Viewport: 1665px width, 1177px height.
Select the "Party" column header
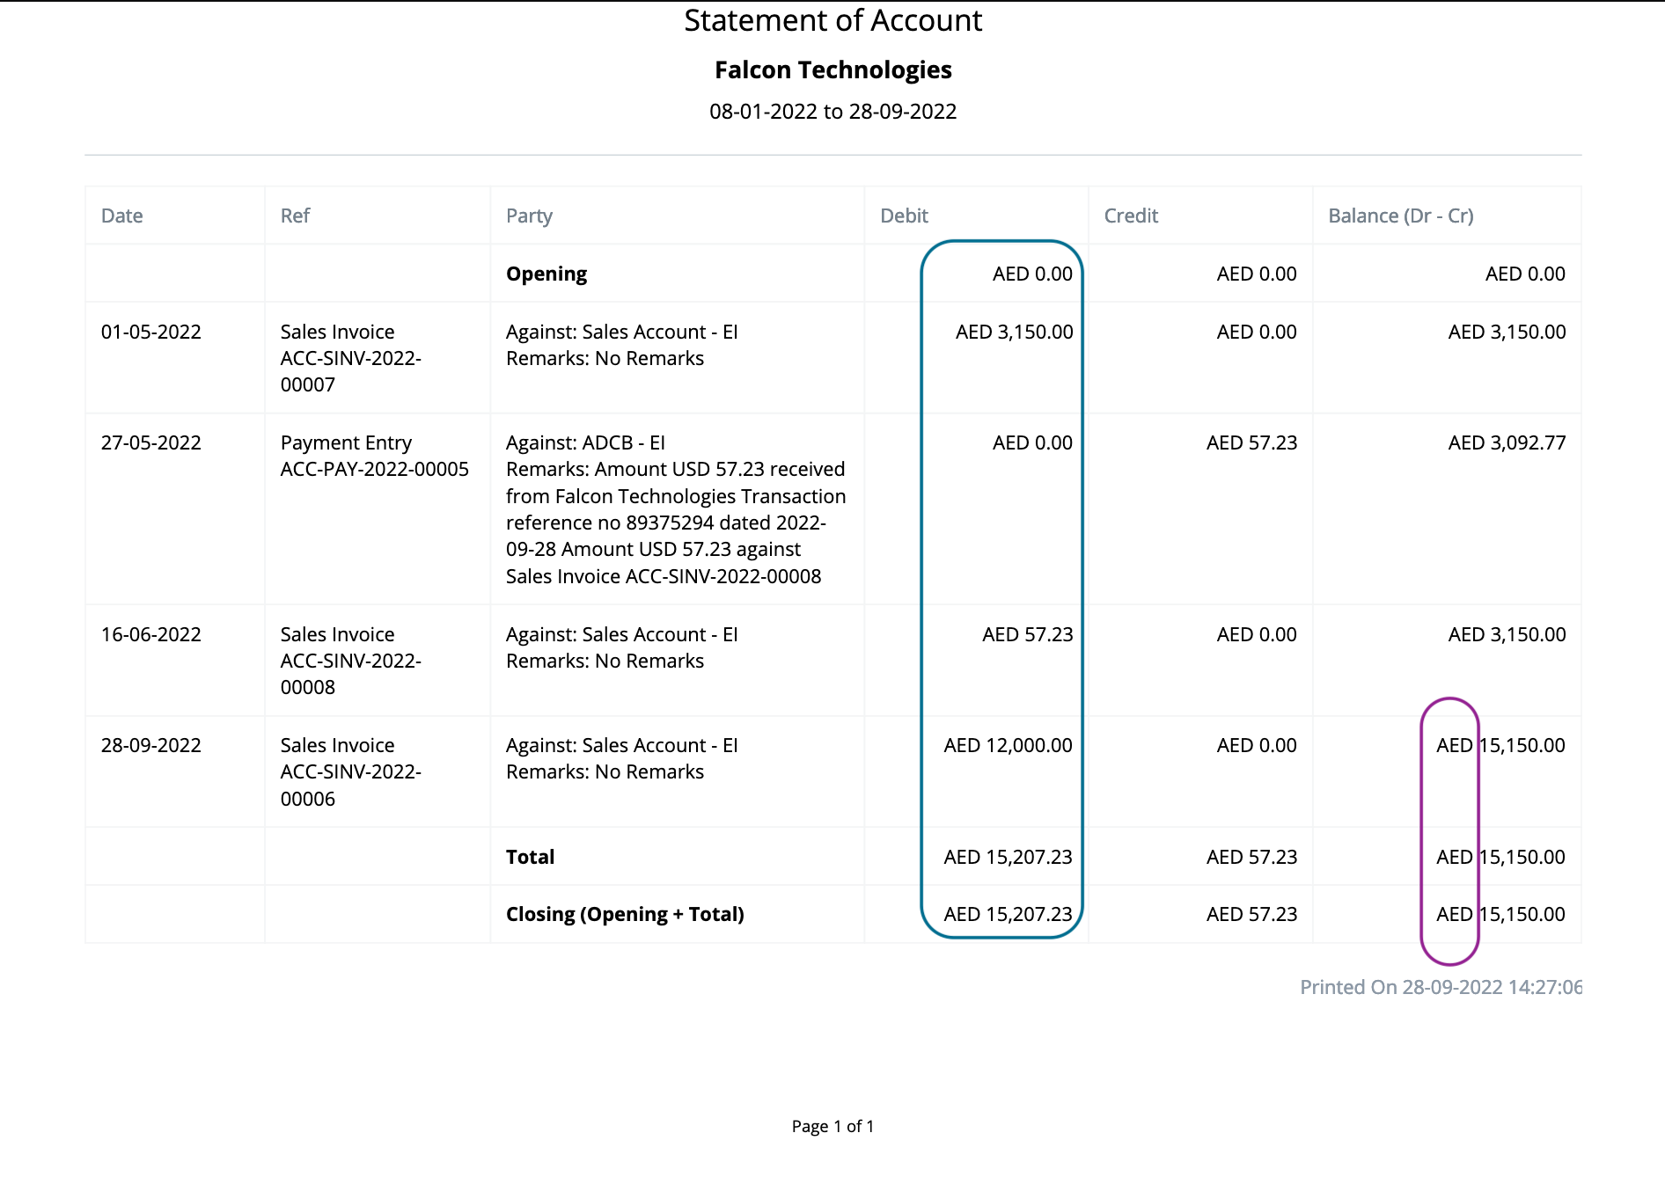[529, 216]
